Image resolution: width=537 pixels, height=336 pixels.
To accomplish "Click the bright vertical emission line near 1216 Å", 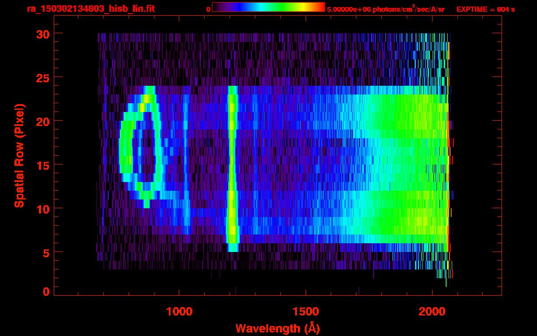I will point(232,168).
